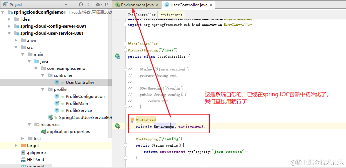Click the @Autowired annotation in code

pos(146,120)
